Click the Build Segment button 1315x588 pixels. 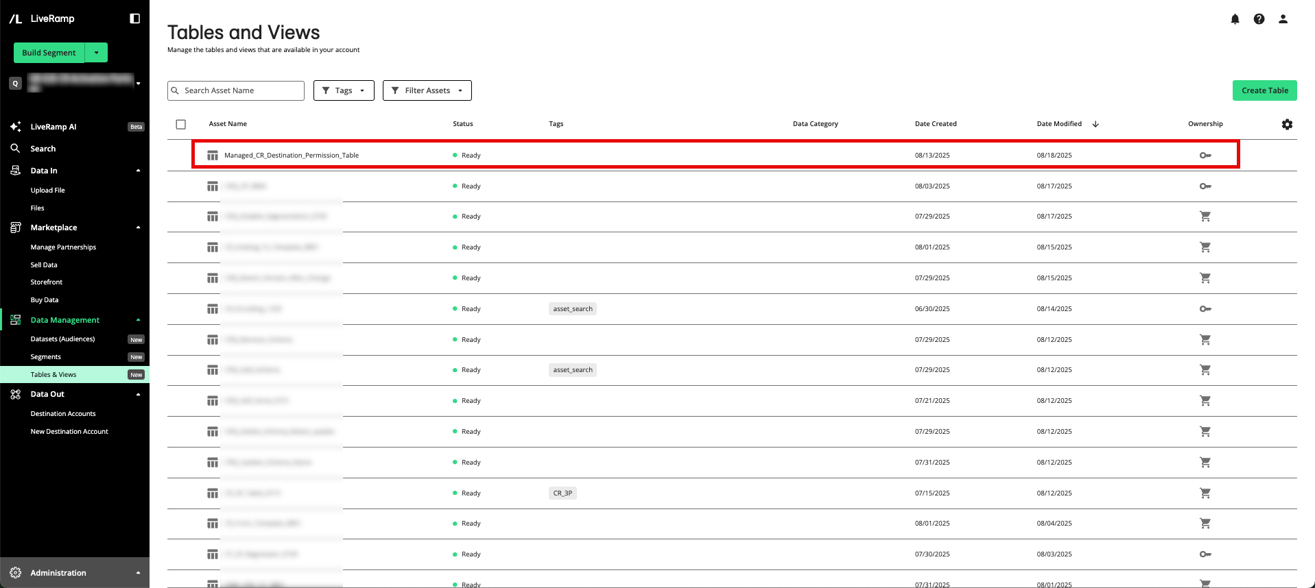(x=49, y=53)
